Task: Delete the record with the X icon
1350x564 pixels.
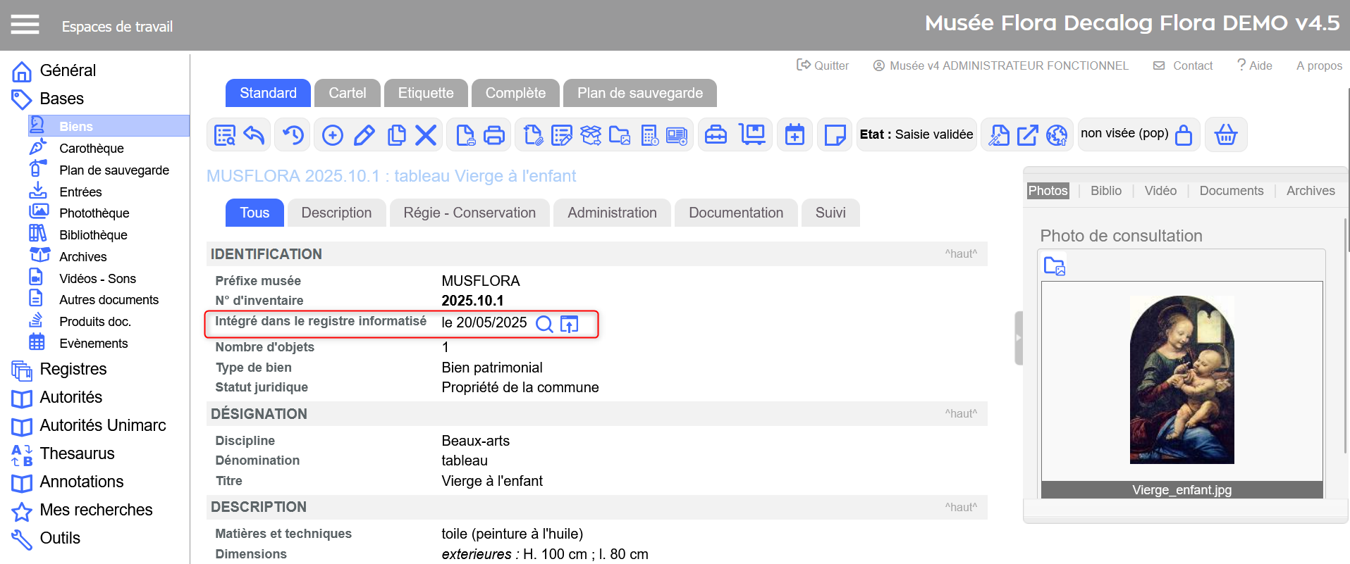Action: (426, 134)
